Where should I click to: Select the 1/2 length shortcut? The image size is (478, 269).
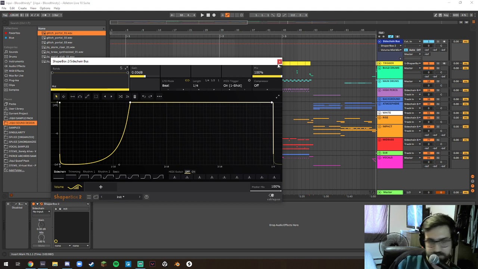213,81
